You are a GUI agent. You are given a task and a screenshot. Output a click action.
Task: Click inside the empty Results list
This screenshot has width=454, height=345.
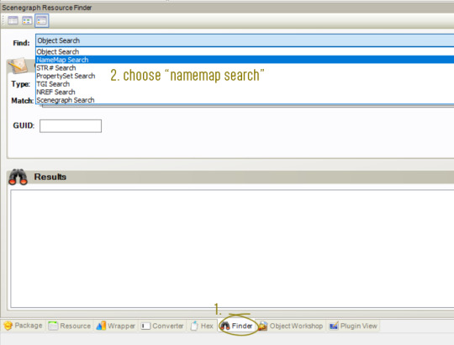(232, 248)
